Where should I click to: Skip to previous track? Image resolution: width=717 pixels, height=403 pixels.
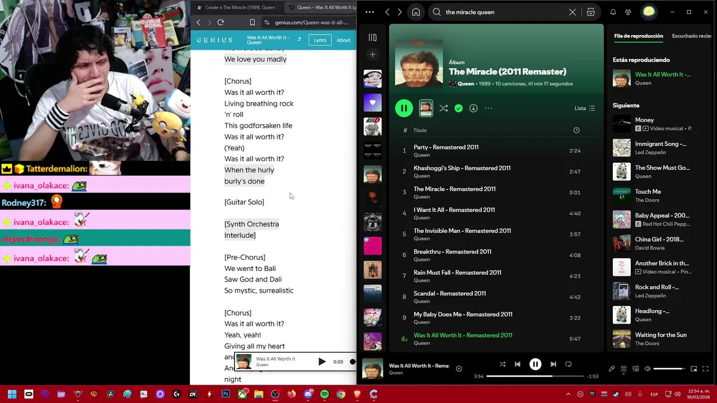[518, 364]
